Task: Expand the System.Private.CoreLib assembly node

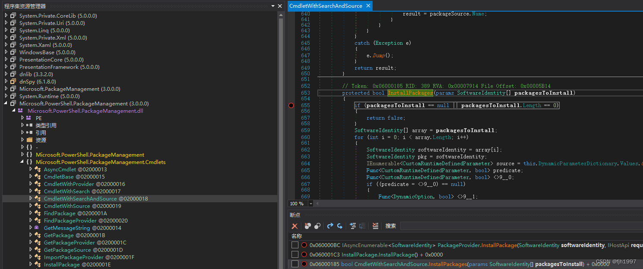Action: pos(6,15)
